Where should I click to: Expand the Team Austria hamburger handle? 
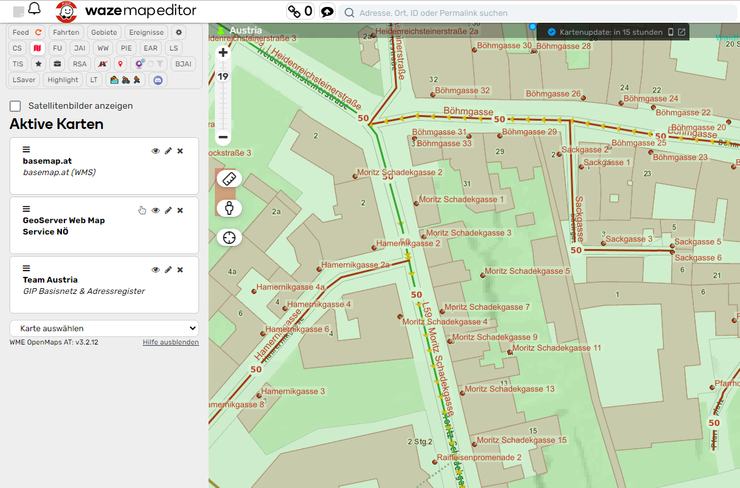(x=27, y=269)
